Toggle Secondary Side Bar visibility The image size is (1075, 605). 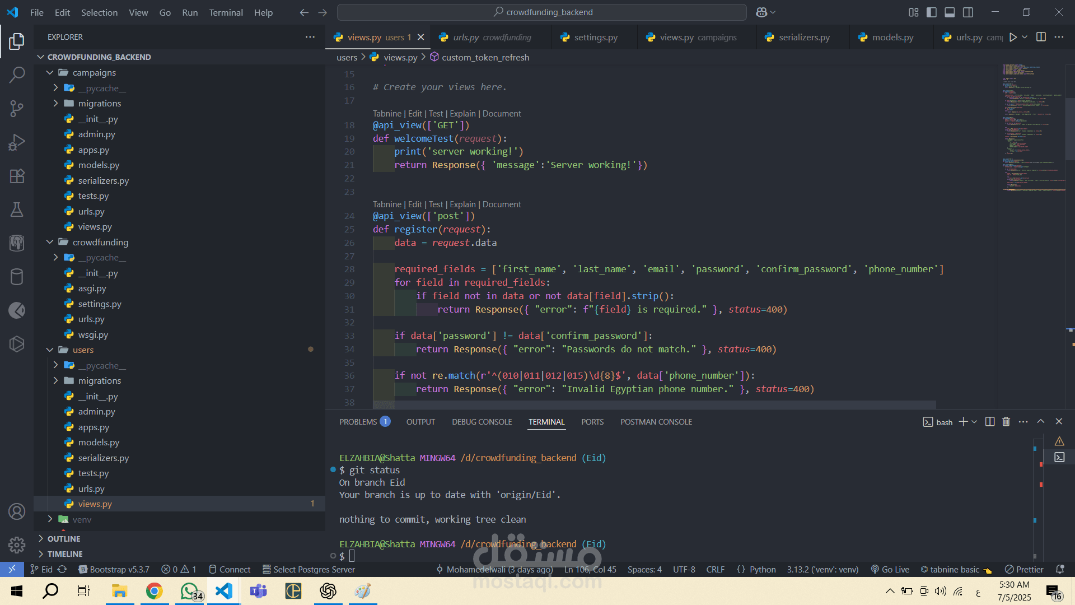pyautogui.click(x=968, y=12)
